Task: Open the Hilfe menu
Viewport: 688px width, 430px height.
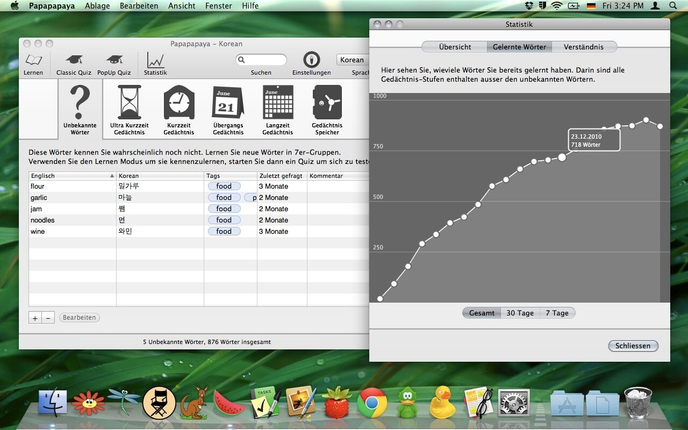Action: [x=250, y=6]
